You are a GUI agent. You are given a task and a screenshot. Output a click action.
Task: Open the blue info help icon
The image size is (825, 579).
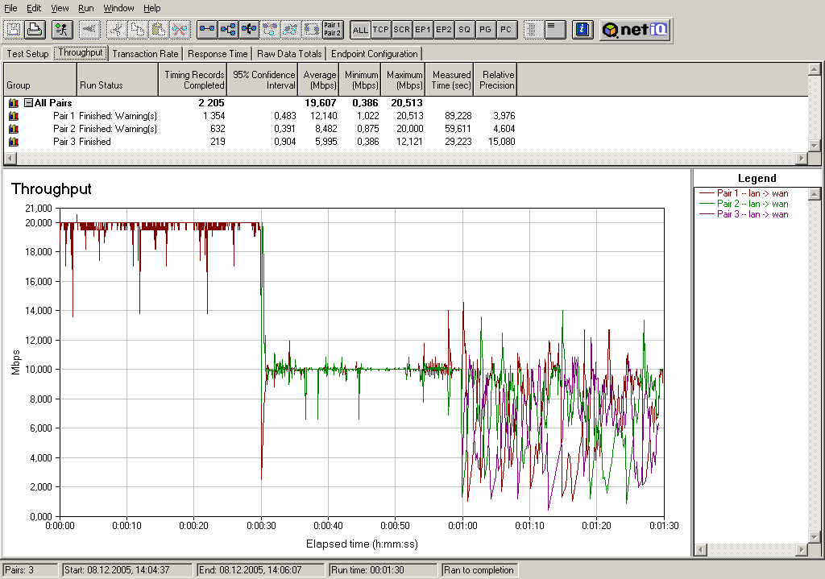pyautogui.click(x=582, y=30)
